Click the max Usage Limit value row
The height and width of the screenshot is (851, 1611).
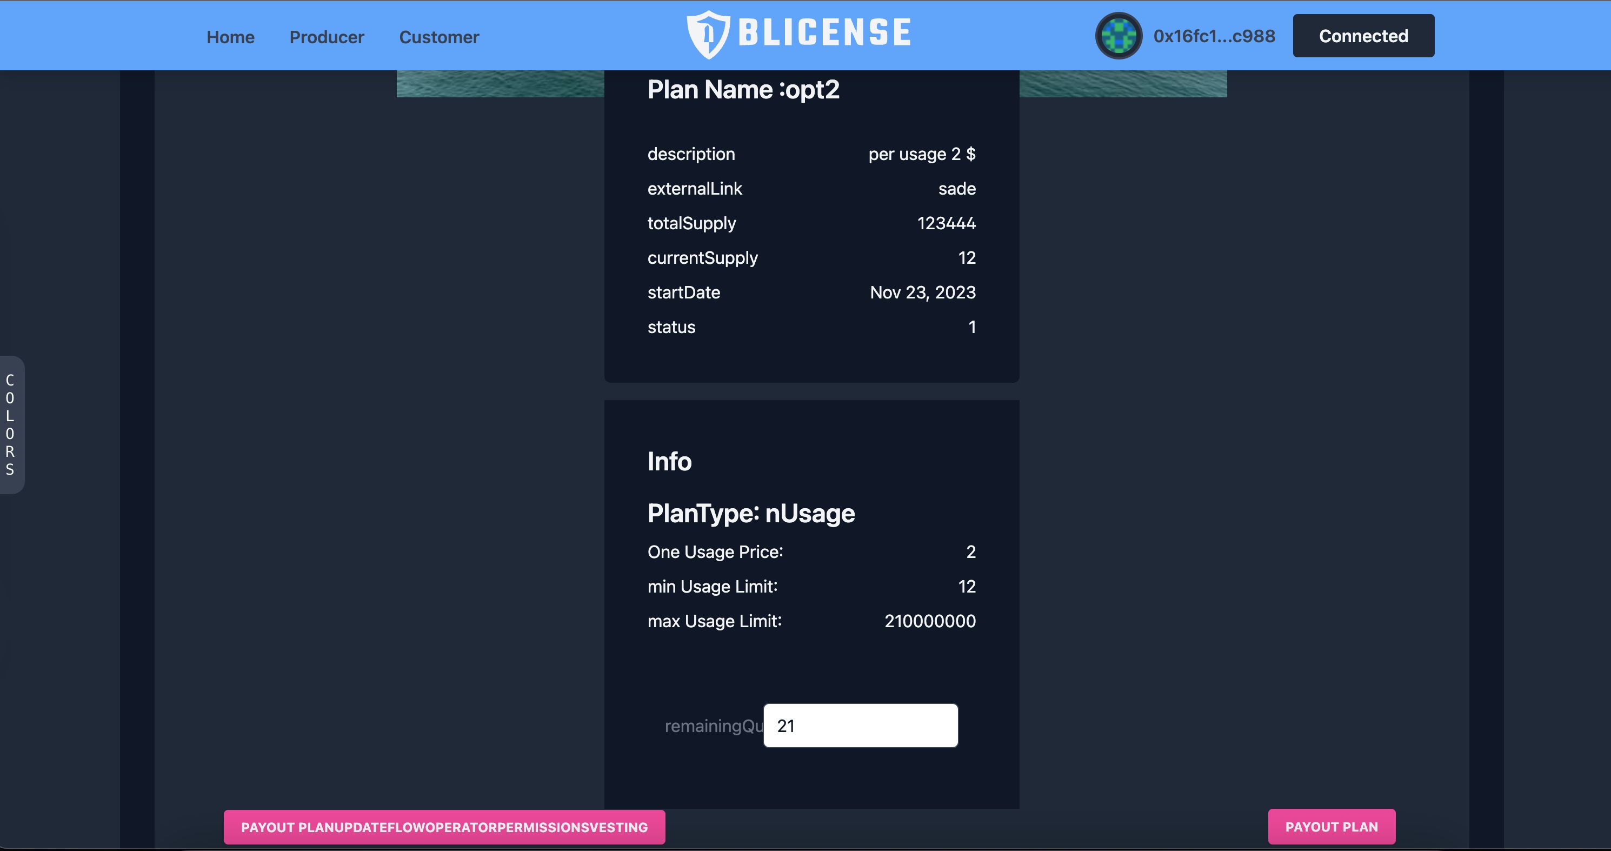(811, 621)
